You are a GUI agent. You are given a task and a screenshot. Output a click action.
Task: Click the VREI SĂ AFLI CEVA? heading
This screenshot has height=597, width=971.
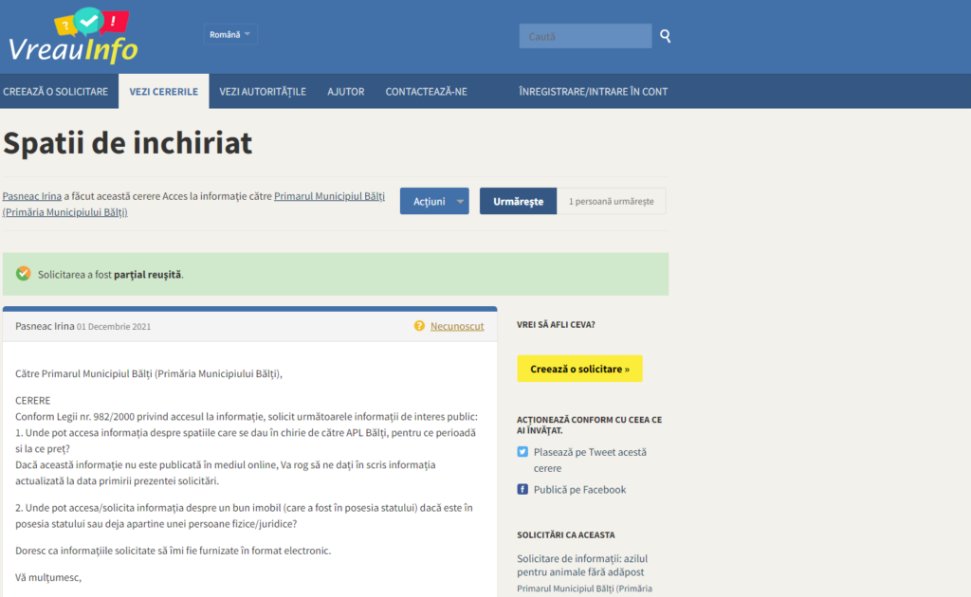[x=556, y=325]
